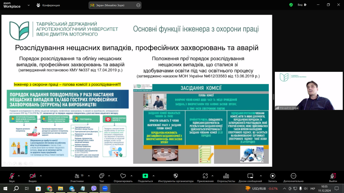The height and width of the screenshot is (193, 344).
Task: Click ЗАСІДАННЯ КОМІСІЇ infographic image
Action: [x=201, y=124]
